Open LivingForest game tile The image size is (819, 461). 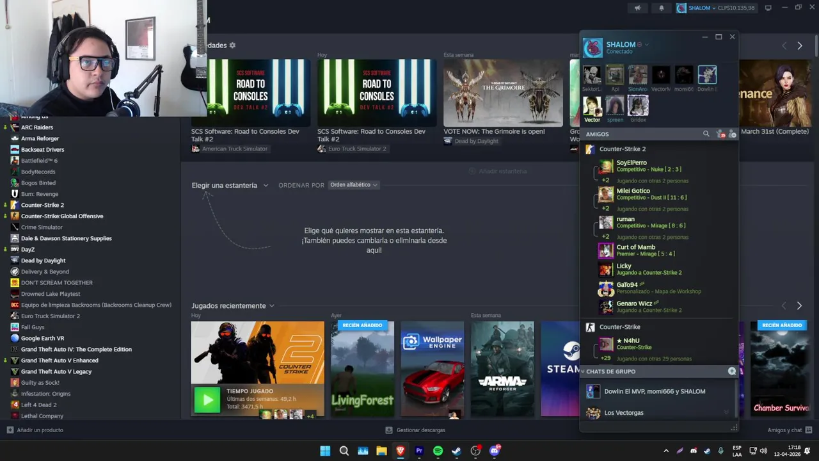[x=362, y=369]
